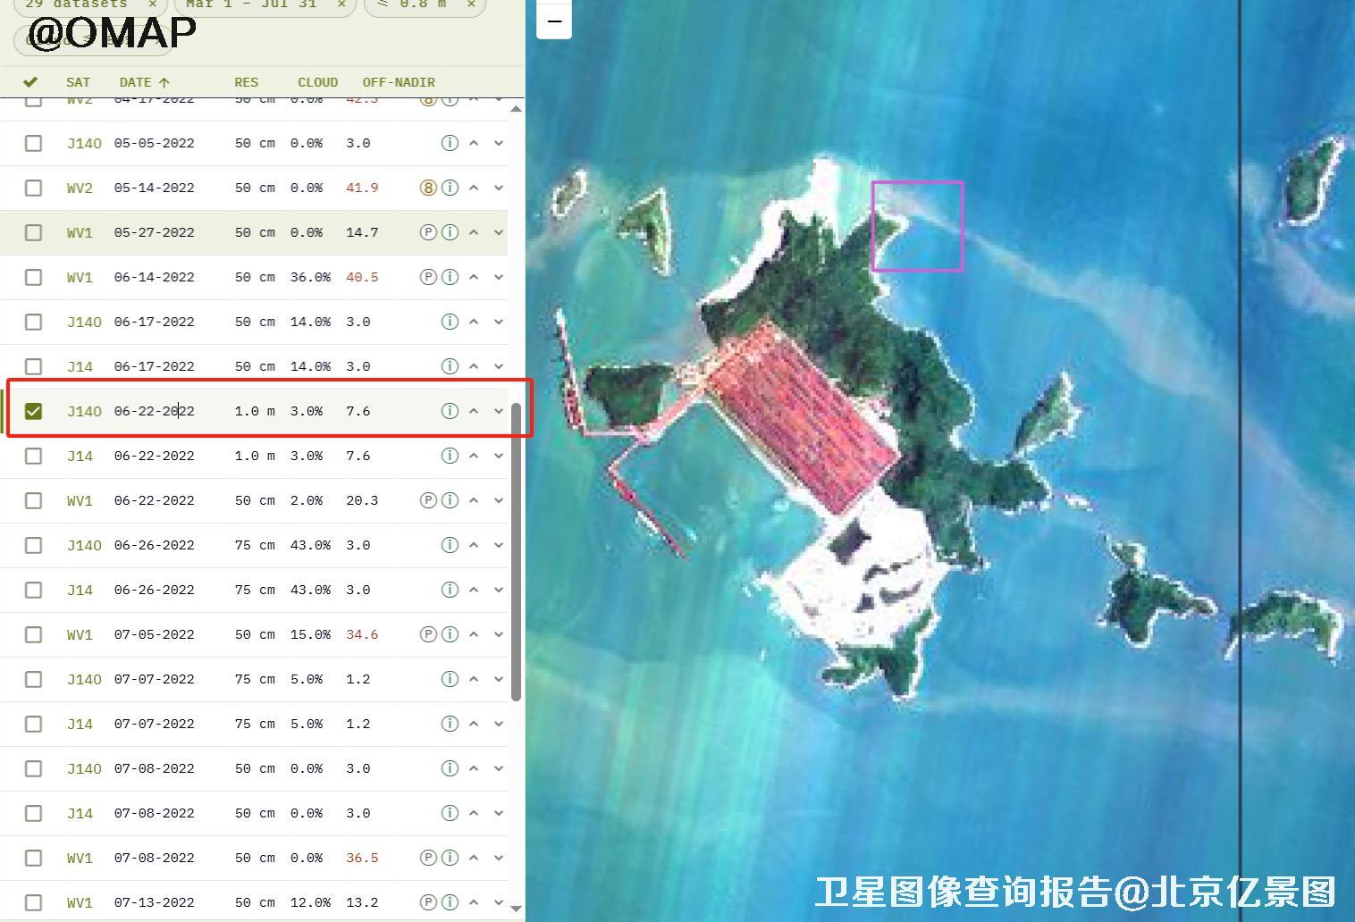Open info icon for J140 06-17-2022 row
The width and height of the screenshot is (1355, 922).
[x=450, y=322]
